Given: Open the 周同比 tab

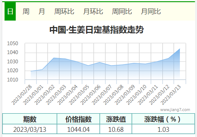Looking at the screenshot, I should tap(122, 11).
